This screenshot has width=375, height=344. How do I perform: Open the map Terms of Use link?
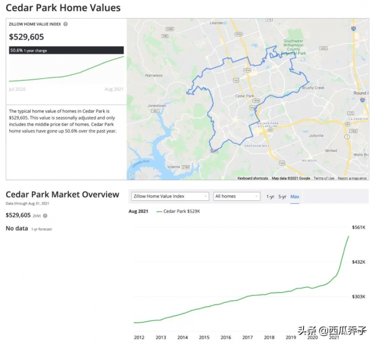324,178
